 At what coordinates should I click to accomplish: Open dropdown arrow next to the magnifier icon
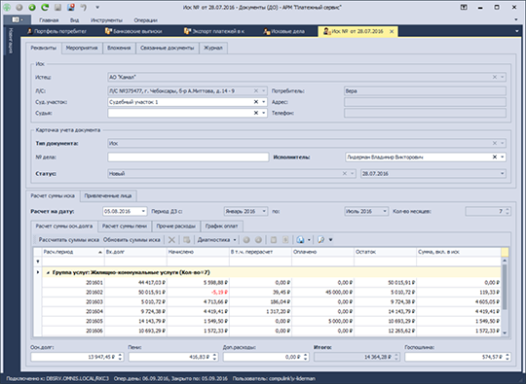(x=330, y=240)
